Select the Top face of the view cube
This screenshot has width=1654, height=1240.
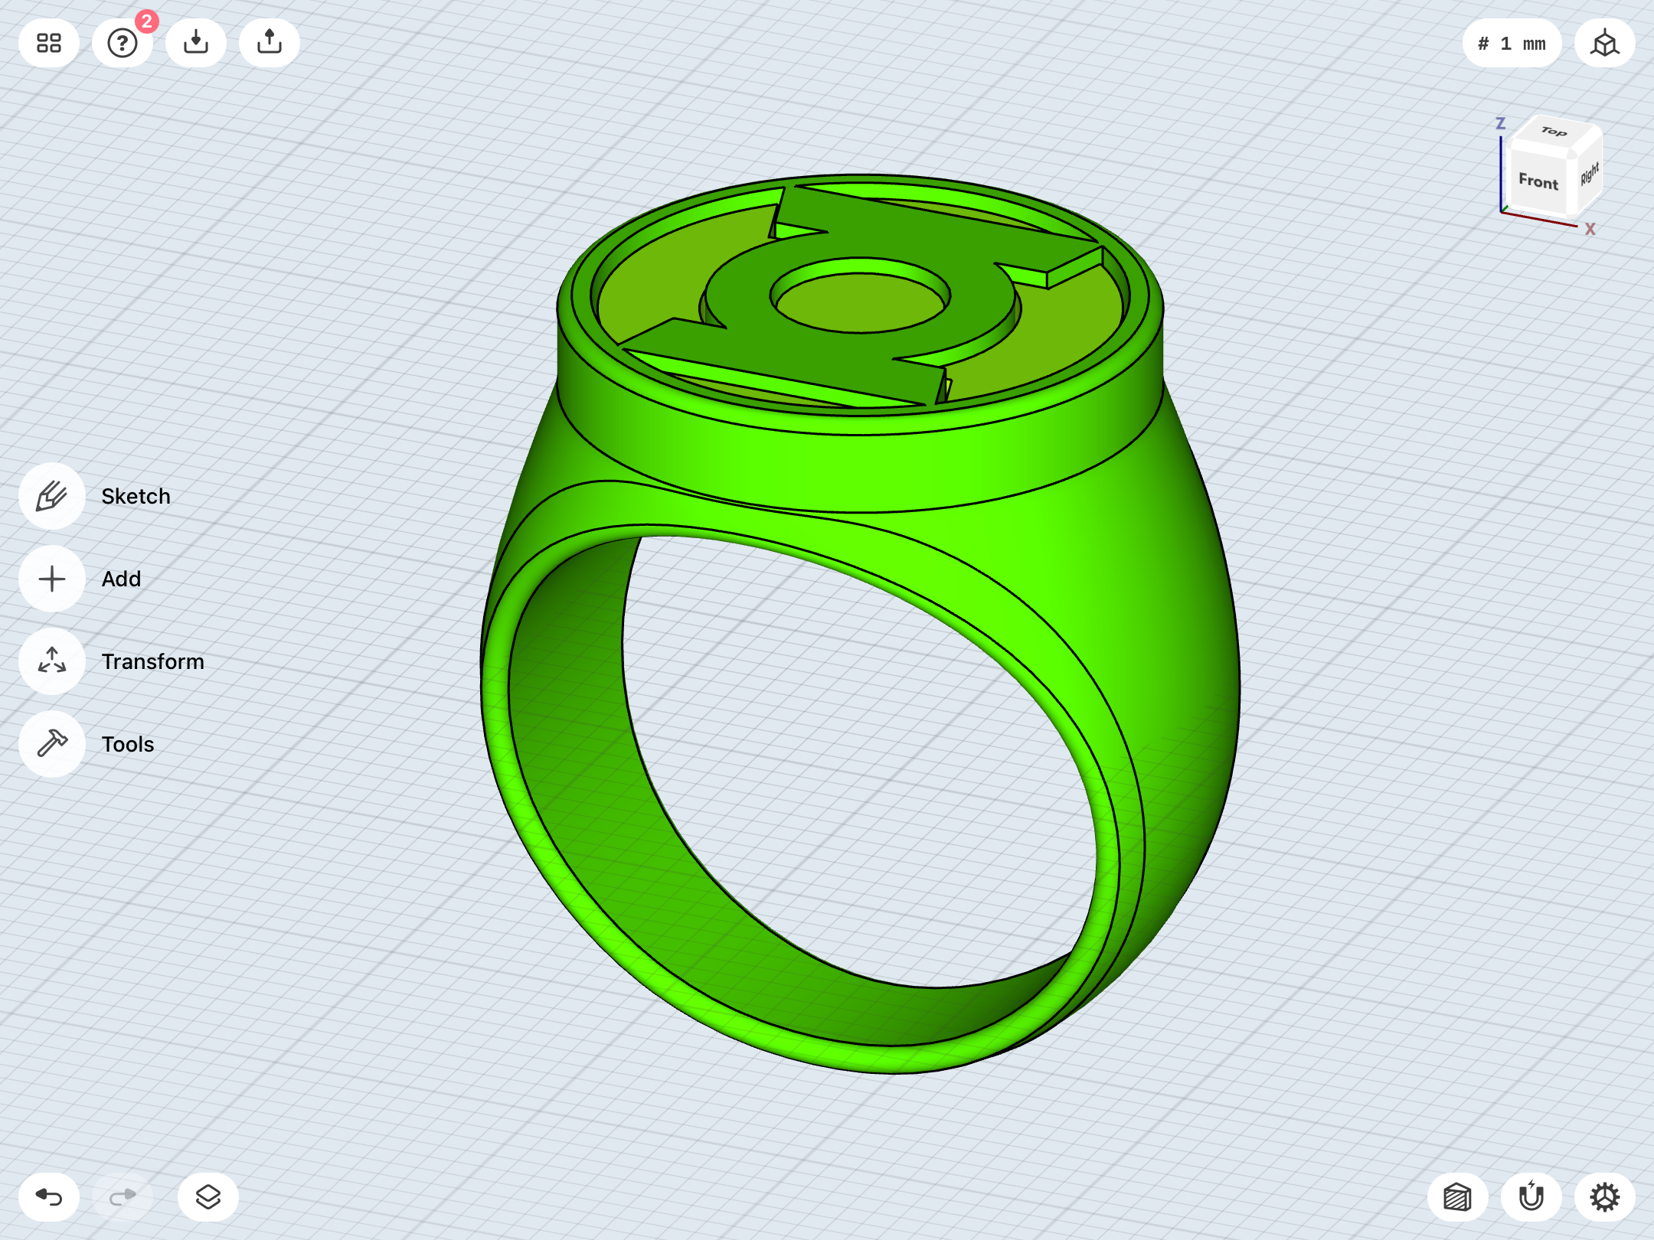coord(1555,132)
